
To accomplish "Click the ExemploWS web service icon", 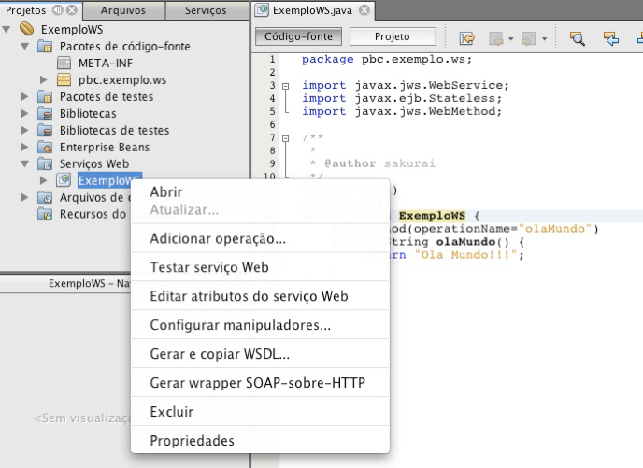I will [64, 180].
